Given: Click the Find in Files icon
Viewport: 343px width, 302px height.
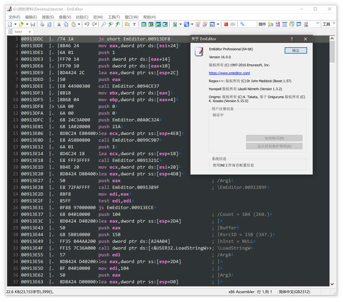Looking at the screenshot, I should point(127,24).
